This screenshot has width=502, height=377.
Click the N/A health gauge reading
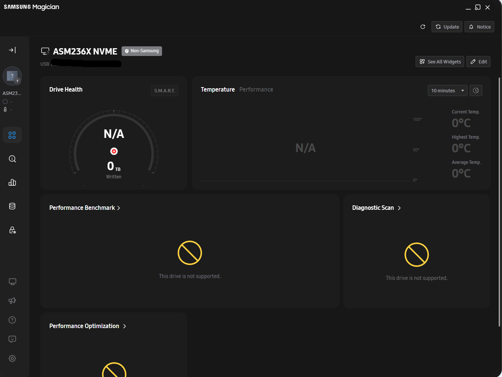114,134
